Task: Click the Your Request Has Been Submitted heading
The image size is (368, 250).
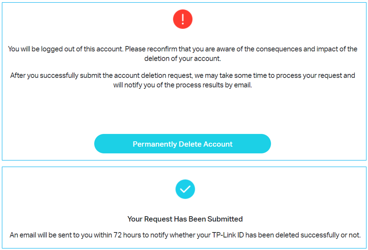Action: [185, 219]
